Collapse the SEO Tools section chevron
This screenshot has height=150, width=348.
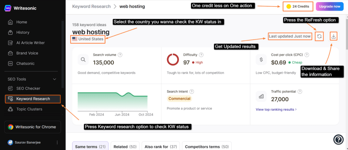pyautogui.click(x=54, y=79)
